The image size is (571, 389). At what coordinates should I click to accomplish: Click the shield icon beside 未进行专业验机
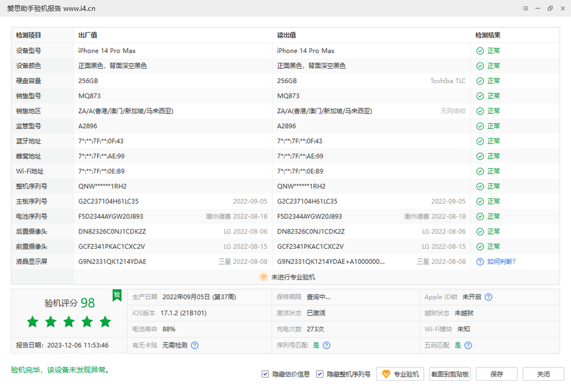click(263, 277)
